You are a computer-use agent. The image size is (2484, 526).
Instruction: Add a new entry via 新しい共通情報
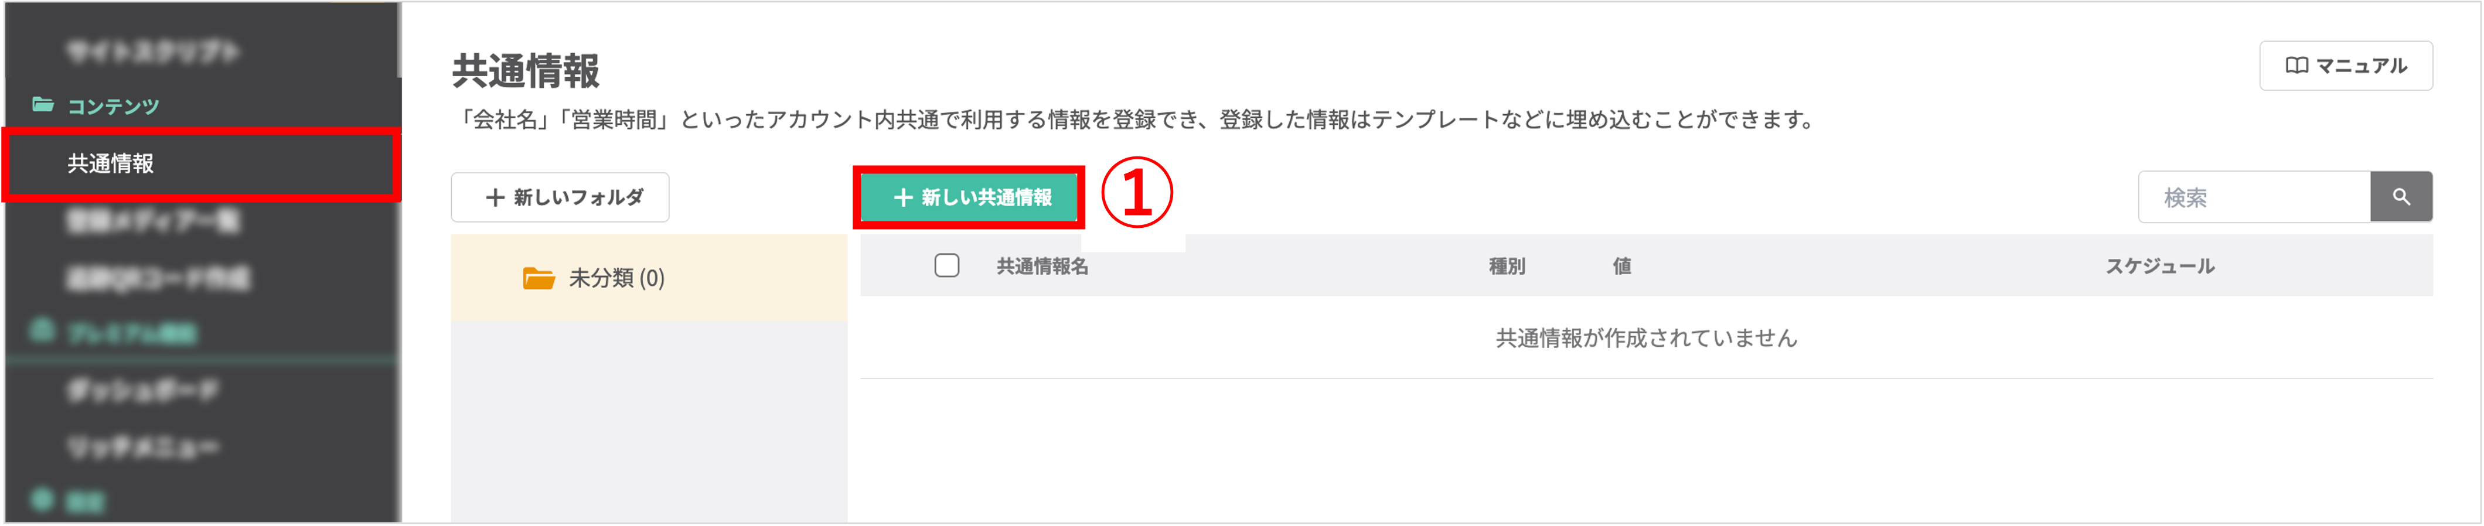click(969, 197)
